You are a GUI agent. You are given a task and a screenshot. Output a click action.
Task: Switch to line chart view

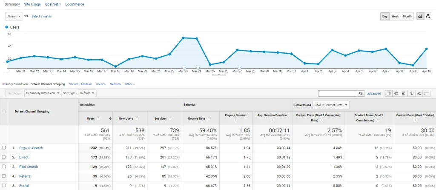click(x=420, y=17)
